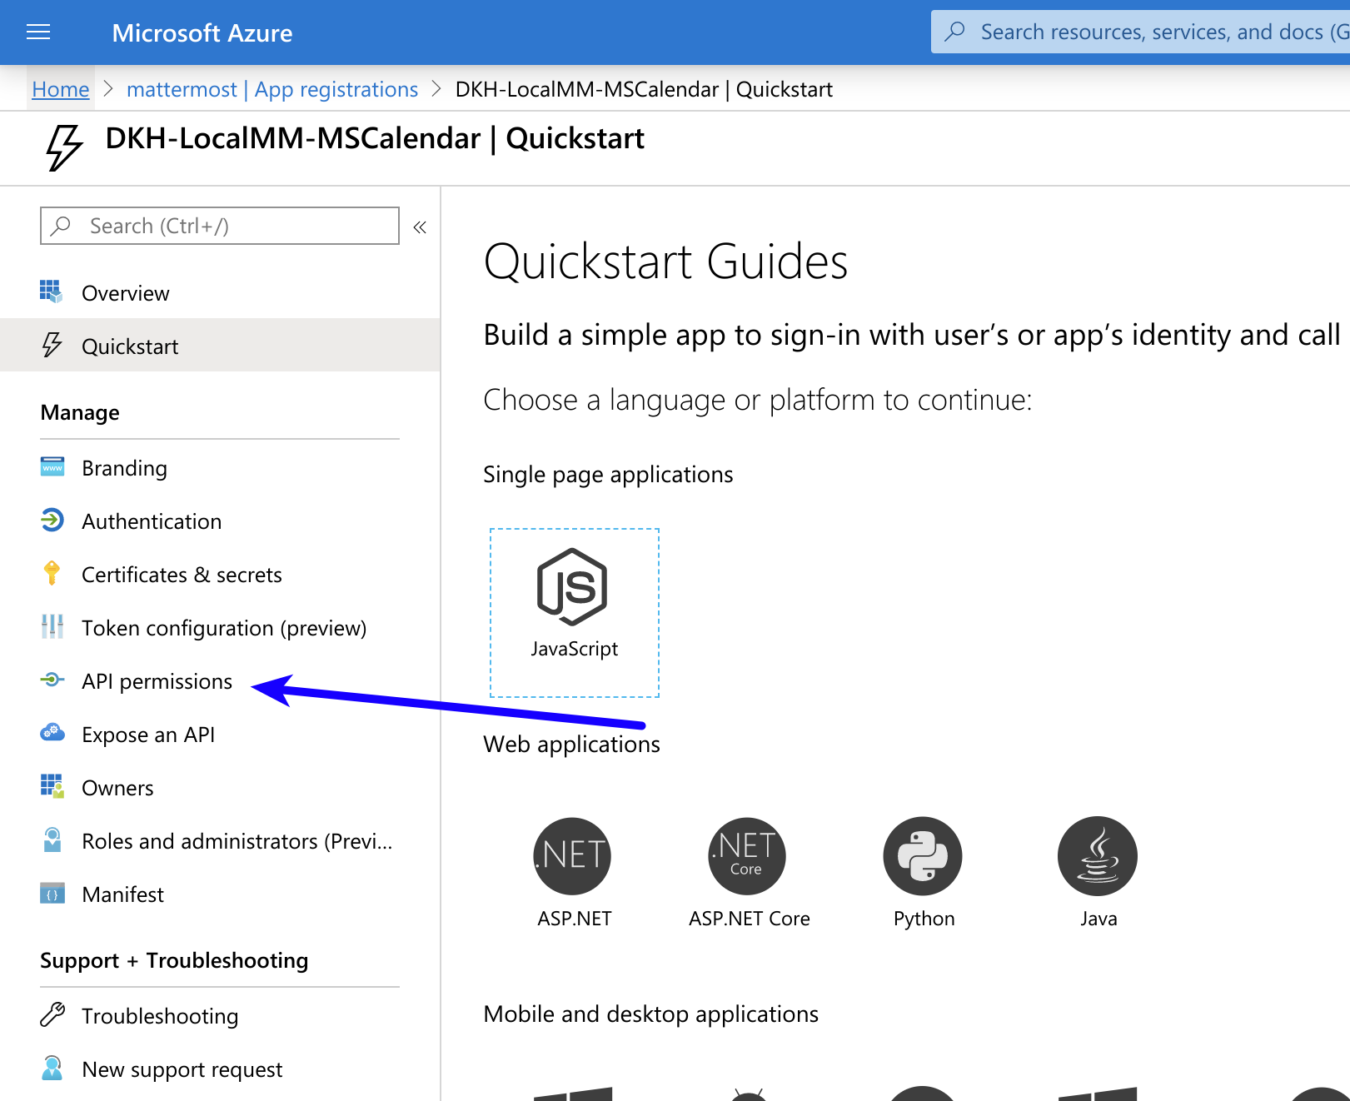Choose the ASP.NET Core quickstart
Screen dimensions: 1350x1101
click(x=747, y=855)
